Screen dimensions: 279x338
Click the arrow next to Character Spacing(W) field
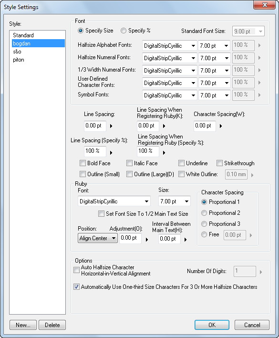coord(221,126)
